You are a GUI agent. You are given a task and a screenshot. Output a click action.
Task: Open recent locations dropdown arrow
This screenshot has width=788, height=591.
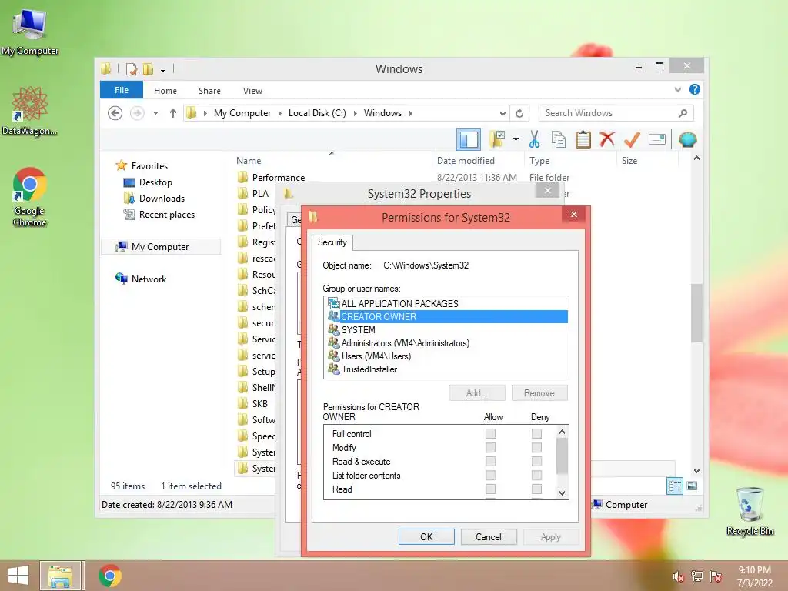(x=155, y=114)
